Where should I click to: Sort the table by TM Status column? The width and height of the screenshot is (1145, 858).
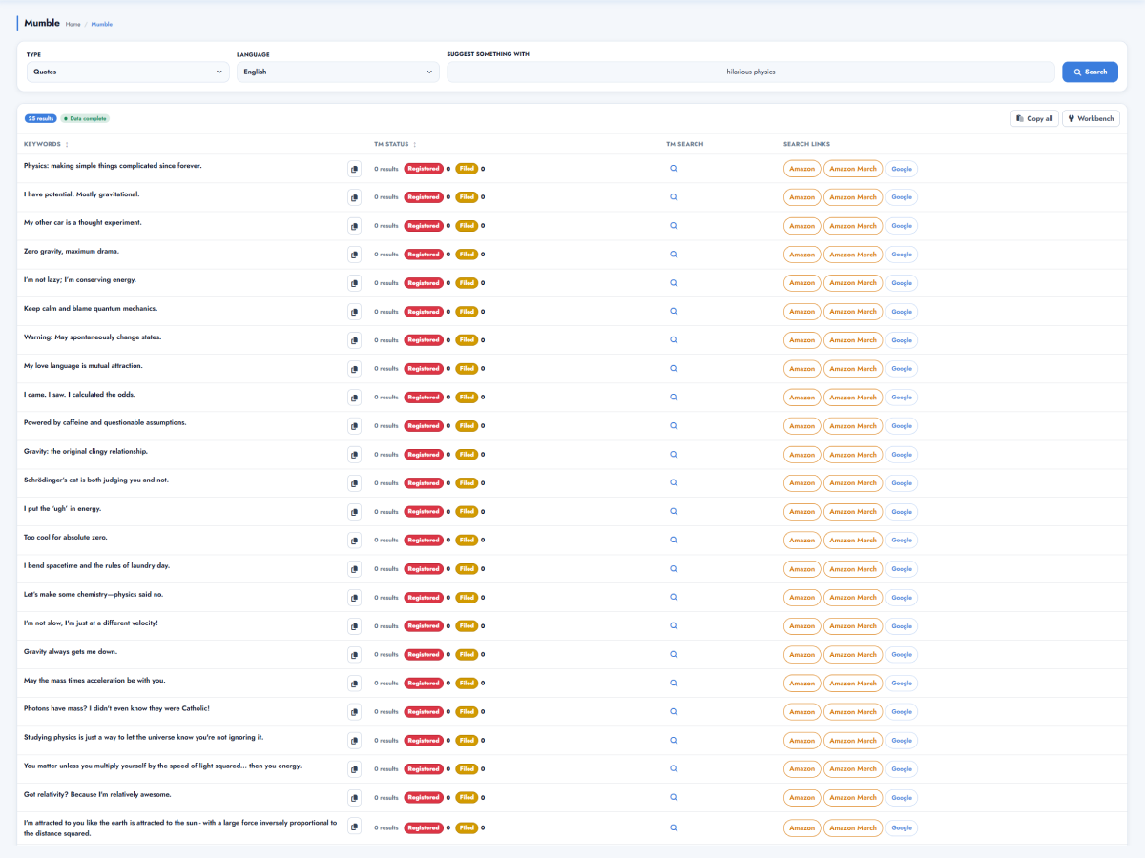pyautogui.click(x=395, y=145)
